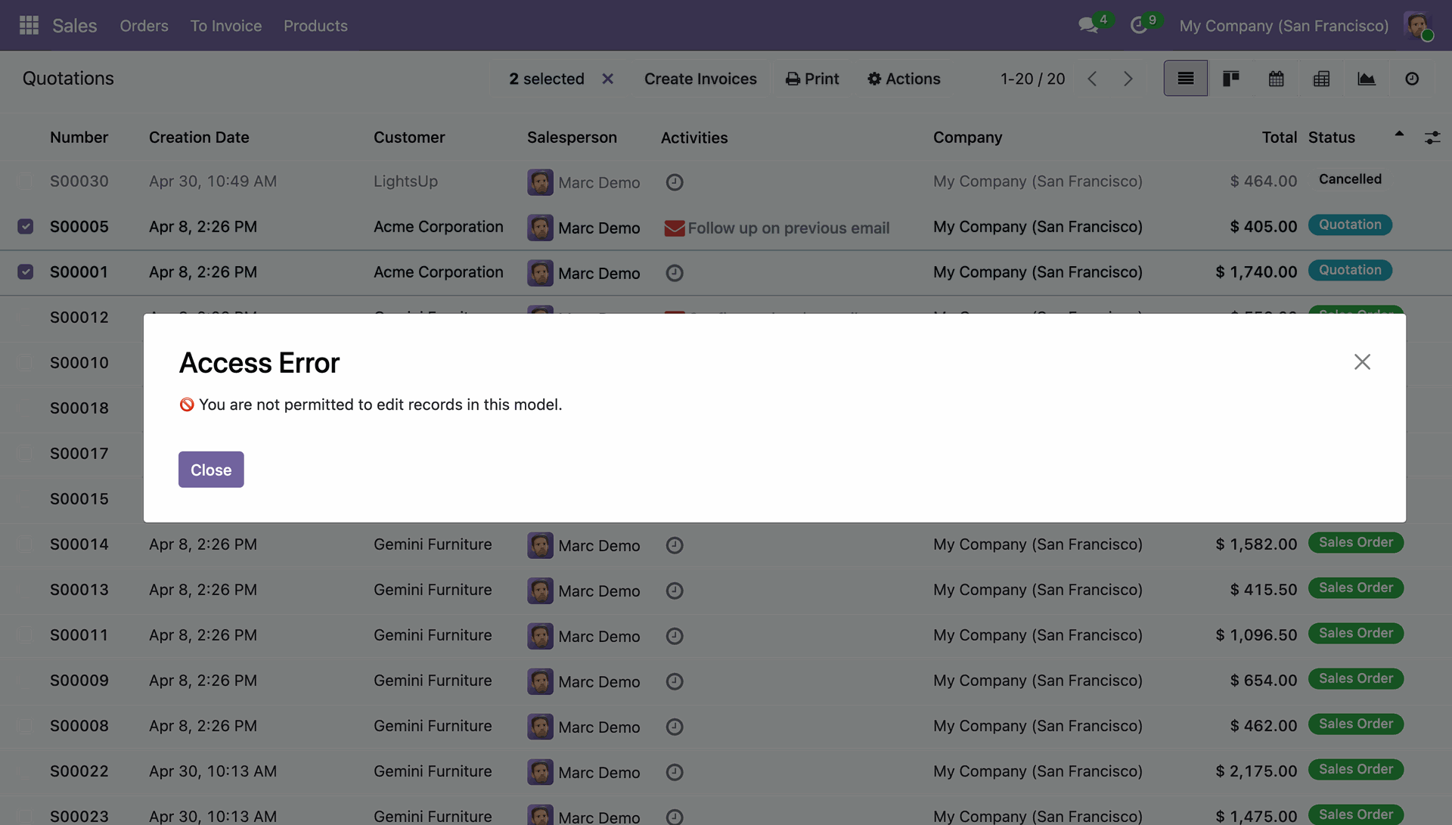Close the Access Error dialog with X
The width and height of the screenshot is (1452, 825).
click(1362, 361)
